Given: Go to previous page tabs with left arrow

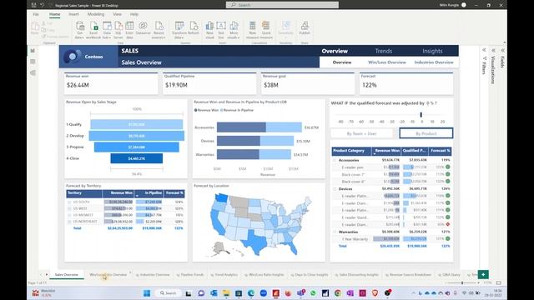Looking at the screenshot, I should (x=41, y=274).
